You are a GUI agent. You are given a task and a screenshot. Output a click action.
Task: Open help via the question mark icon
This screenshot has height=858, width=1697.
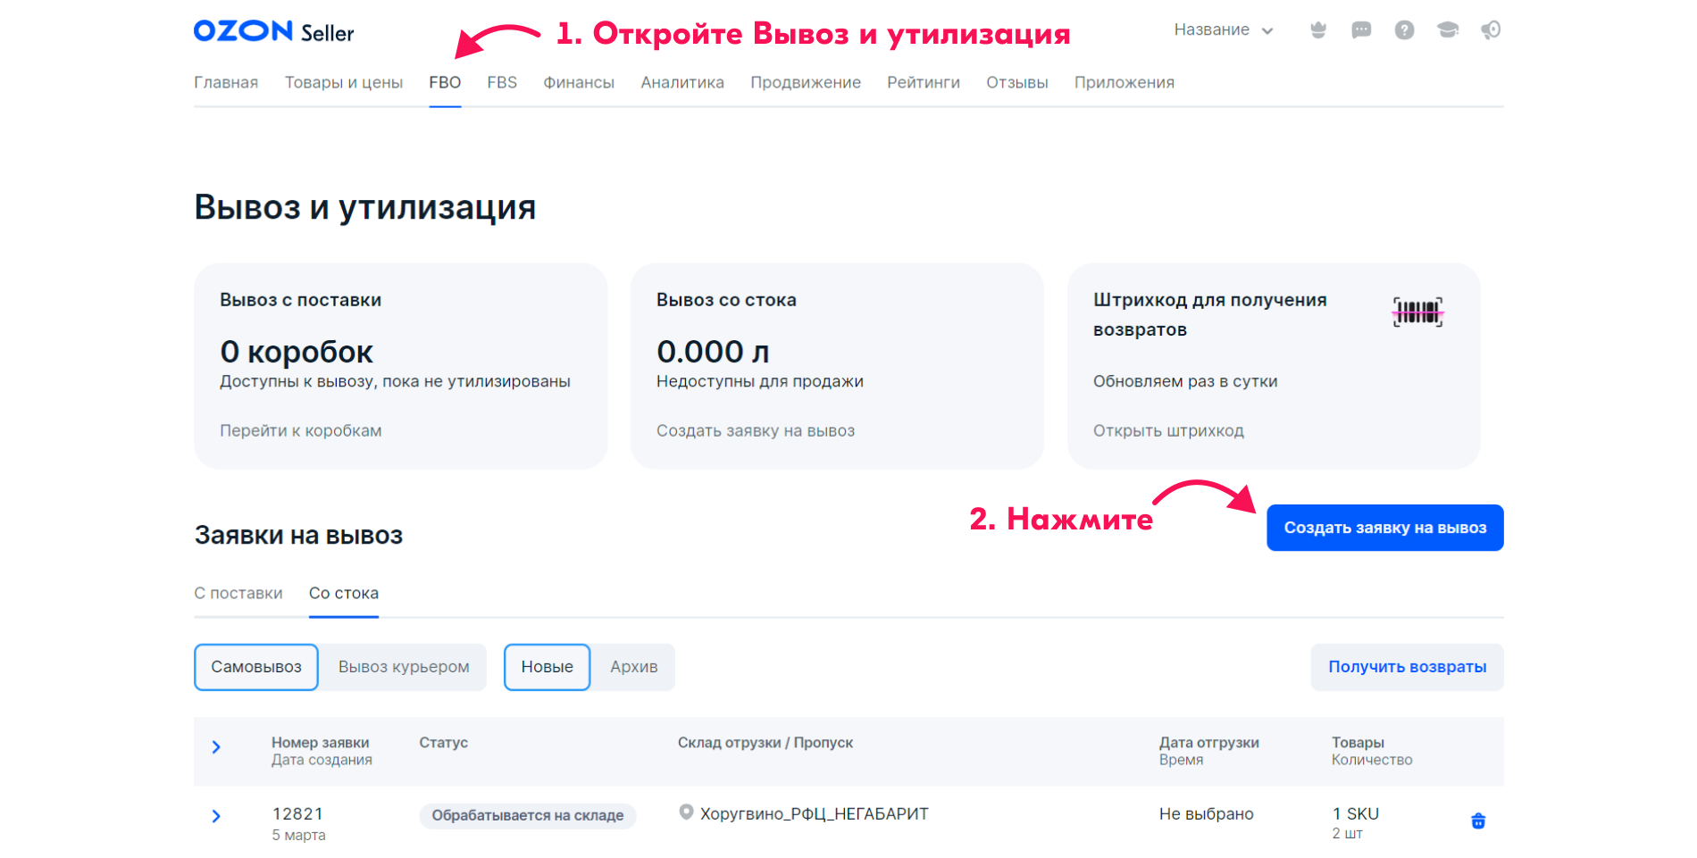click(x=1404, y=30)
